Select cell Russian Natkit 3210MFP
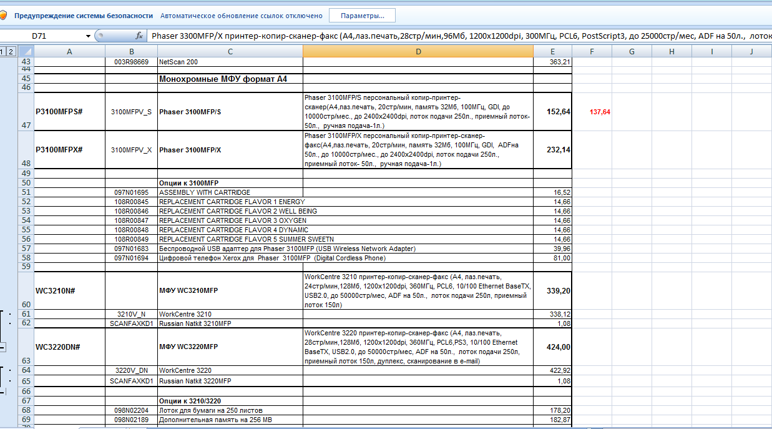The width and height of the screenshot is (772, 429). click(x=230, y=323)
